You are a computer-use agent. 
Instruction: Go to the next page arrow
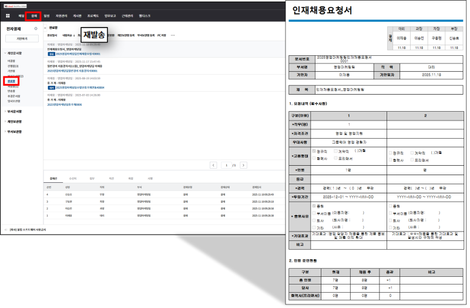243,166
